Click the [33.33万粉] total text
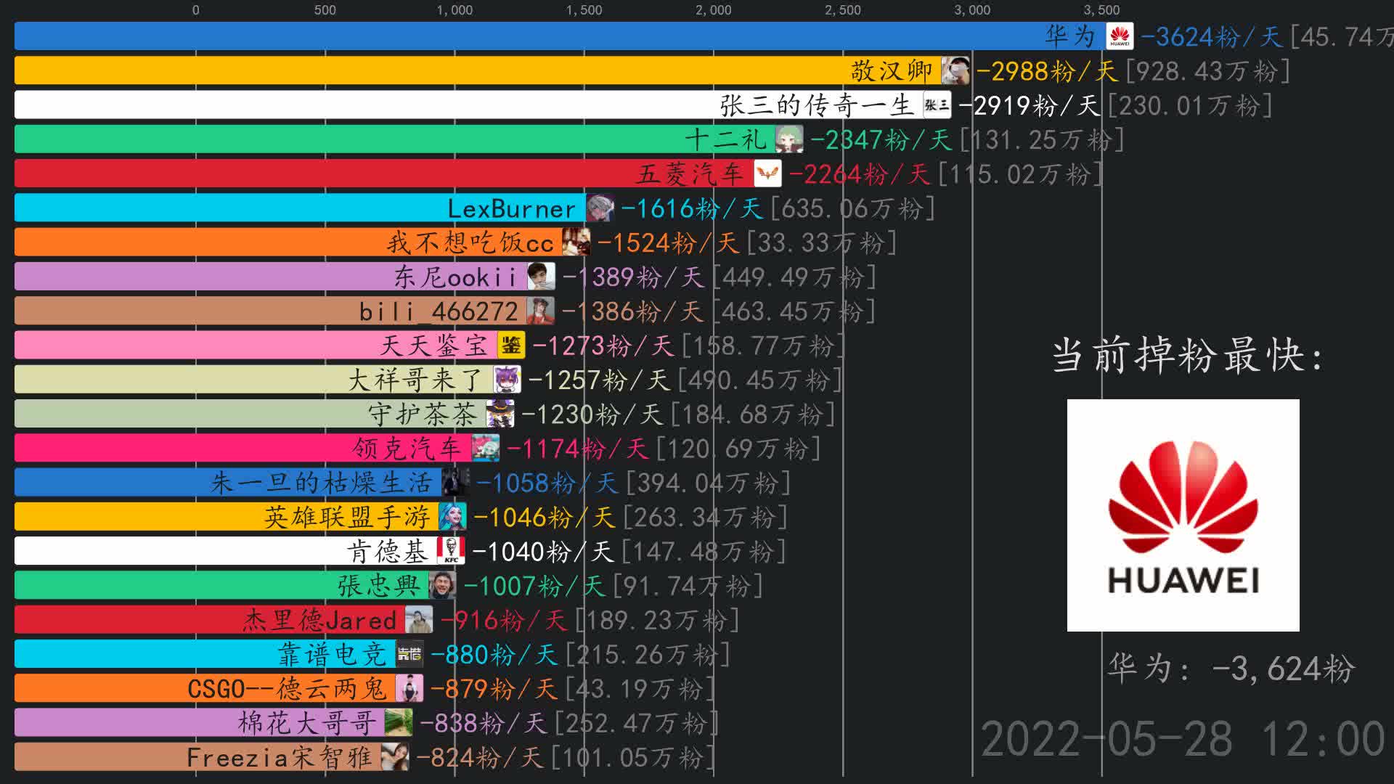 click(822, 242)
